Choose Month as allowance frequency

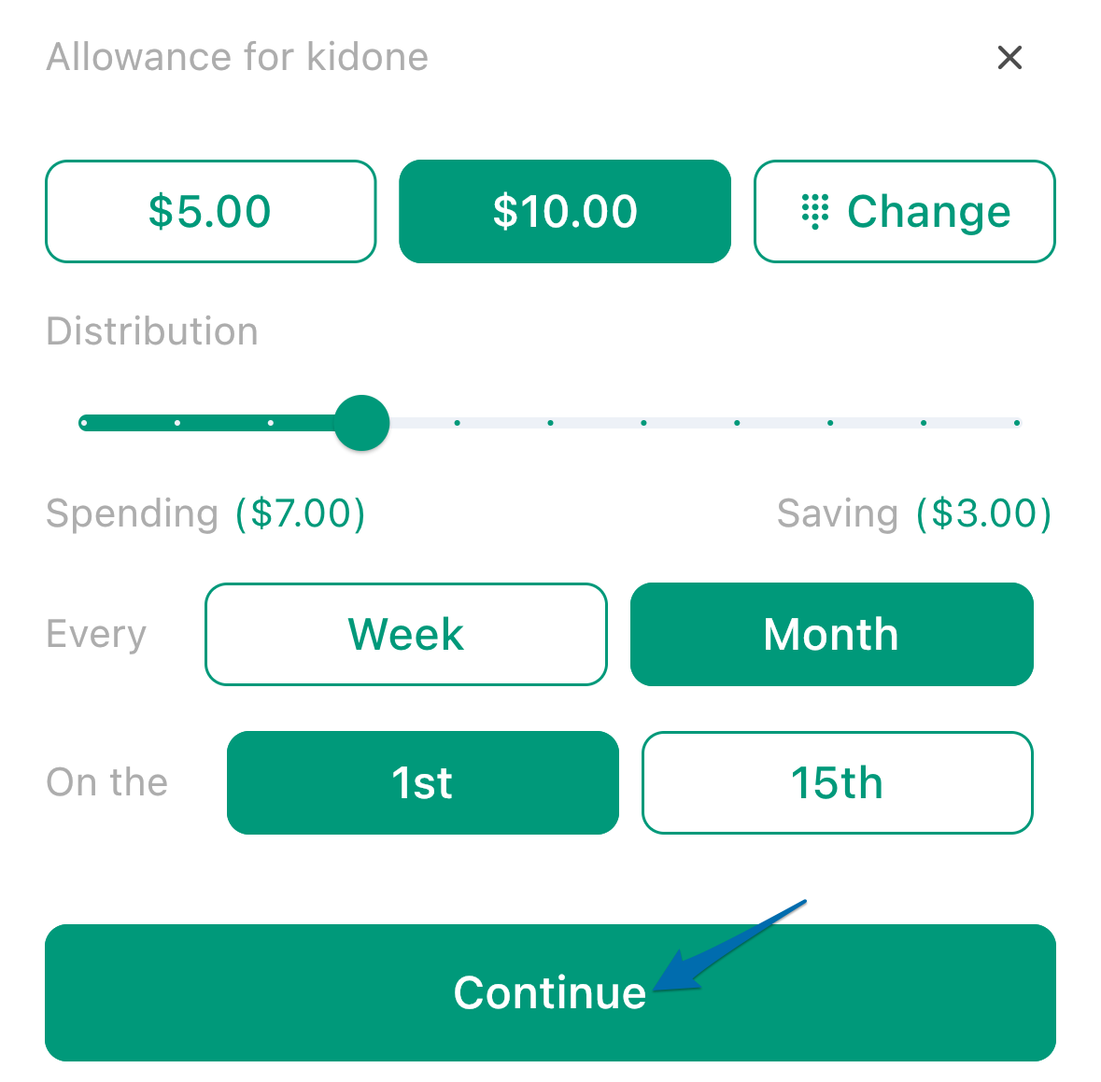(831, 634)
